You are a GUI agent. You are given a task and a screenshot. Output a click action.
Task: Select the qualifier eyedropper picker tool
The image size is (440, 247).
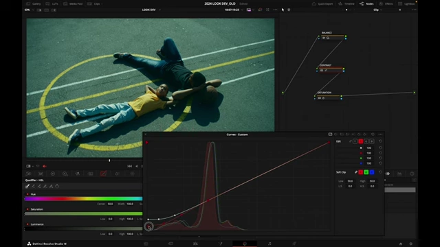click(27, 186)
